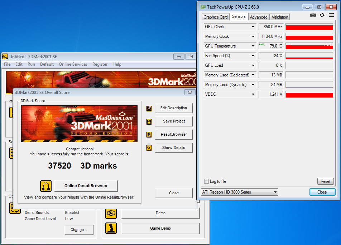This screenshot has height=245, width=341.
Task: Click the ResultBrowser document icon
Action: tap(149, 135)
